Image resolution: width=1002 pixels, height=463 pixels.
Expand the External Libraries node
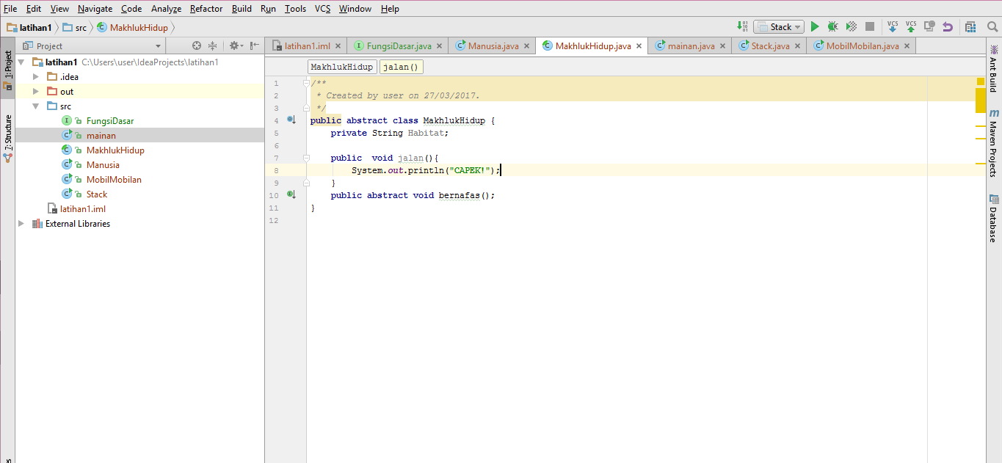(21, 223)
